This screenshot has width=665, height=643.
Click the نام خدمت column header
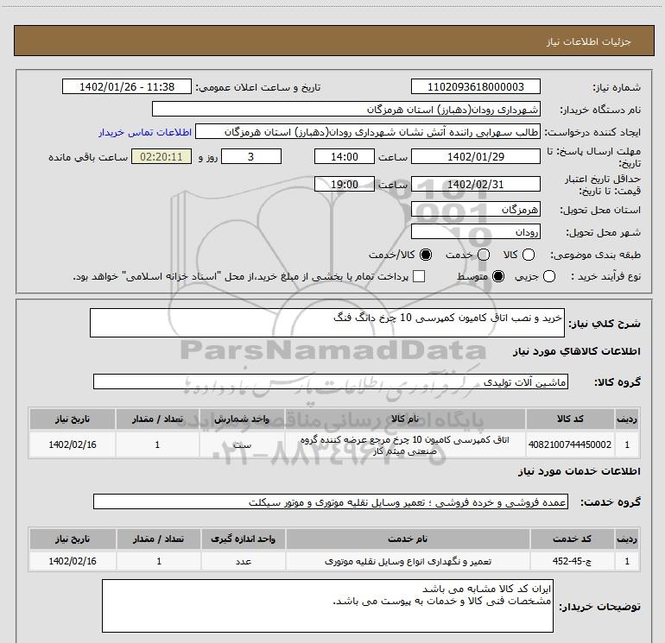click(408, 539)
